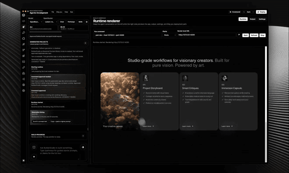Image resolution: width=289 pixels, height=173 pixels.
Task: Click Scroll to prompt text button
Action: coord(40,122)
